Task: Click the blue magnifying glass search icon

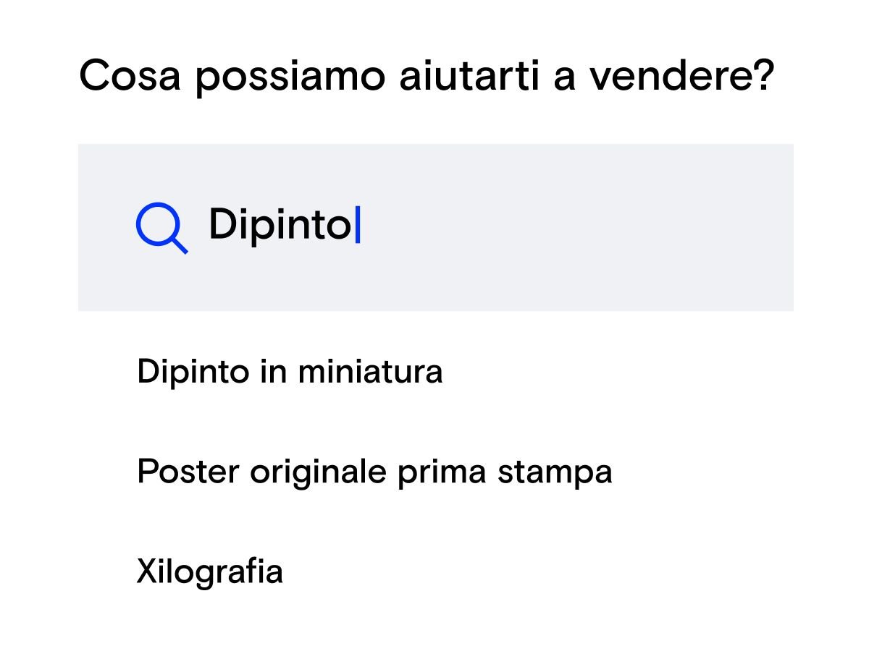Action: tap(161, 228)
